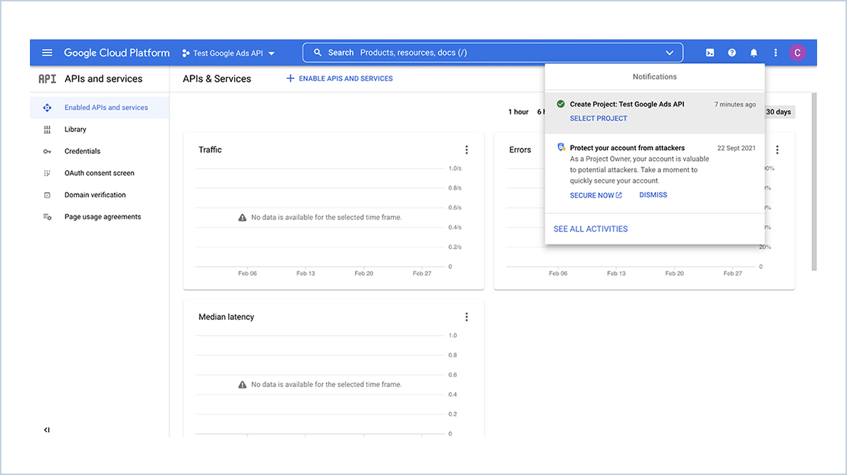This screenshot has width=847, height=475.
Task: Open the help question mark icon
Action: pos(732,52)
